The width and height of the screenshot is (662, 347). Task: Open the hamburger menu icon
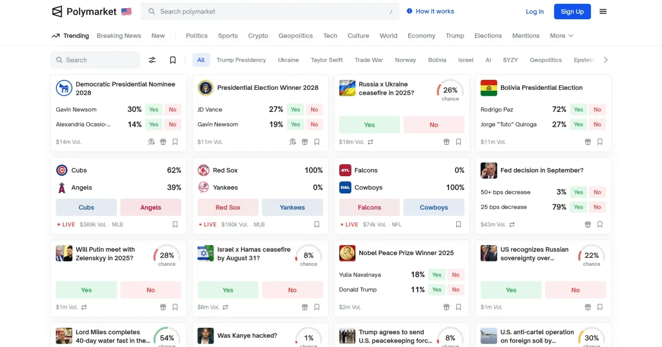[603, 12]
